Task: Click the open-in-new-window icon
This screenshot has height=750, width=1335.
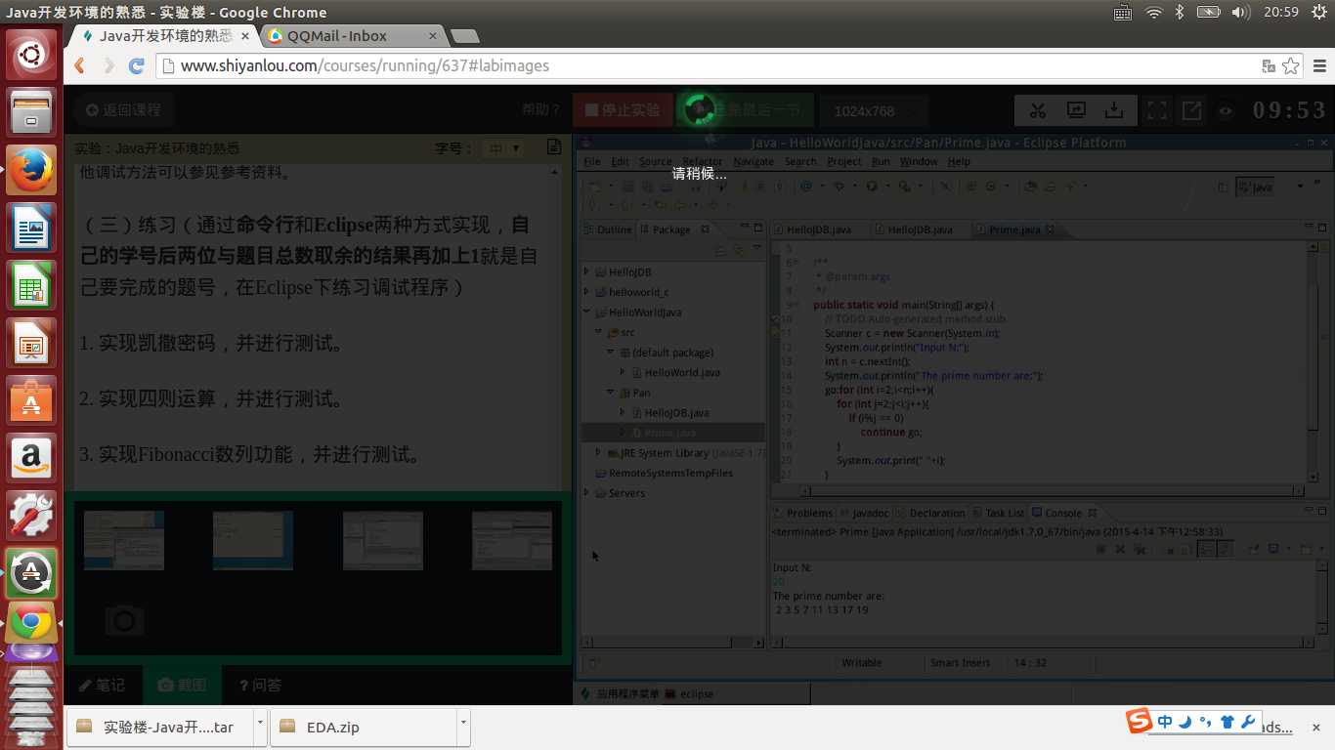Action: click(1191, 110)
